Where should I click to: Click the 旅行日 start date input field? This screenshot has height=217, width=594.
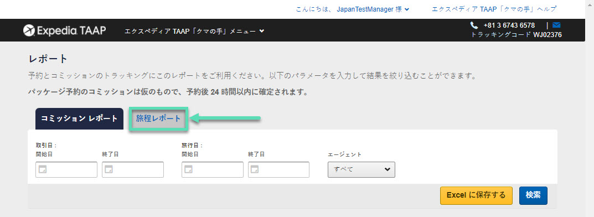tap(213, 169)
